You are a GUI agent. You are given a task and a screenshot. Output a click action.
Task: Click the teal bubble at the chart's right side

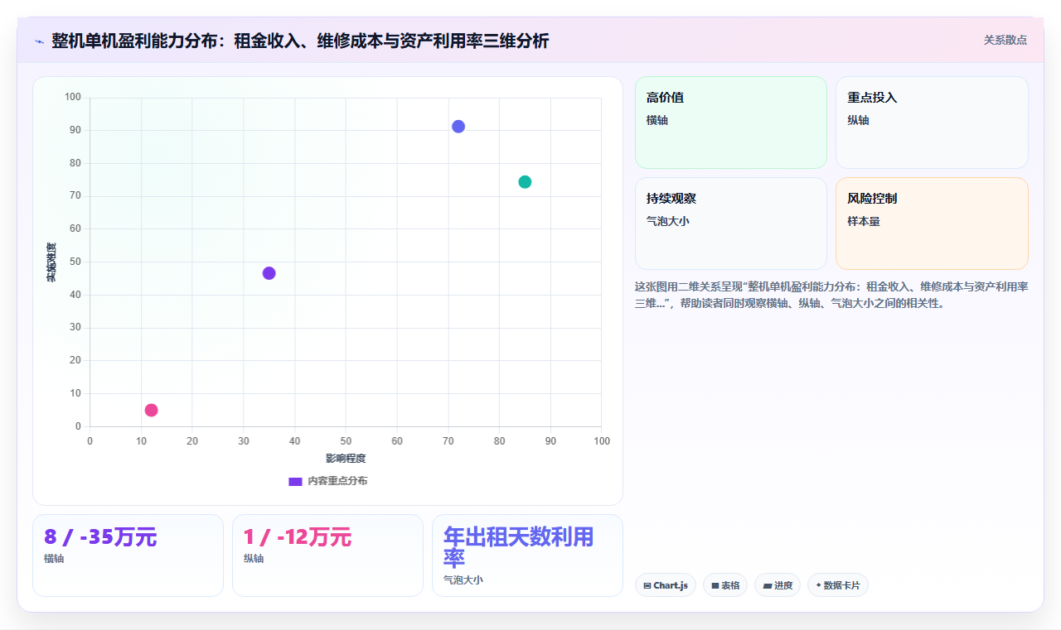(x=525, y=182)
